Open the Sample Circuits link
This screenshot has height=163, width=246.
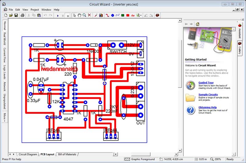pos(208,94)
